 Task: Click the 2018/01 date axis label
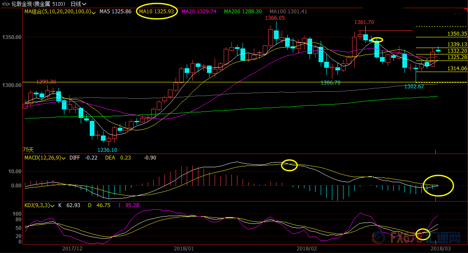[x=184, y=248]
